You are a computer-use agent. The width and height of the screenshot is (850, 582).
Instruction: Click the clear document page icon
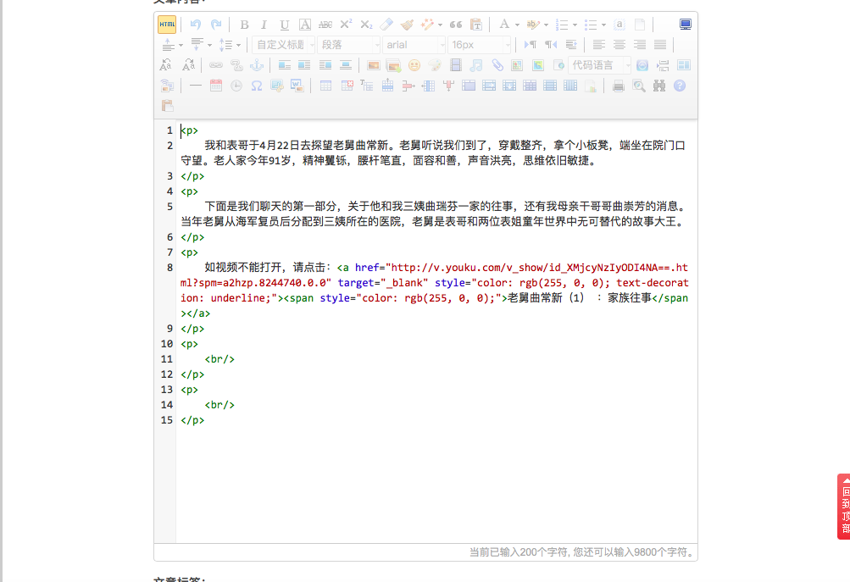(640, 25)
